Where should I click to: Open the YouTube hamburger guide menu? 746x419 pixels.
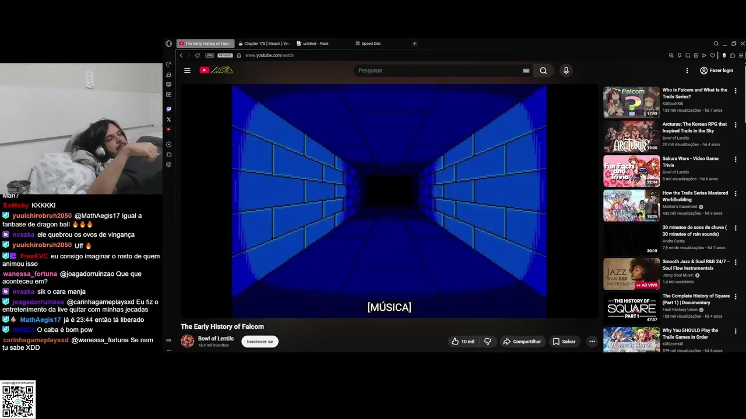187,70
